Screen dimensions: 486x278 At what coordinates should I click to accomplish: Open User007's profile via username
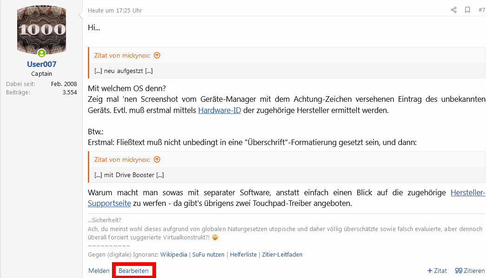click(x=41, y=64)
